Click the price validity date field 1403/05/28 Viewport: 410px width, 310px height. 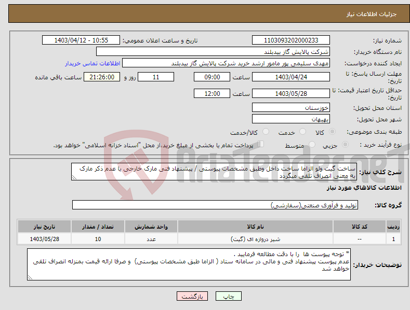click(291, 93)
